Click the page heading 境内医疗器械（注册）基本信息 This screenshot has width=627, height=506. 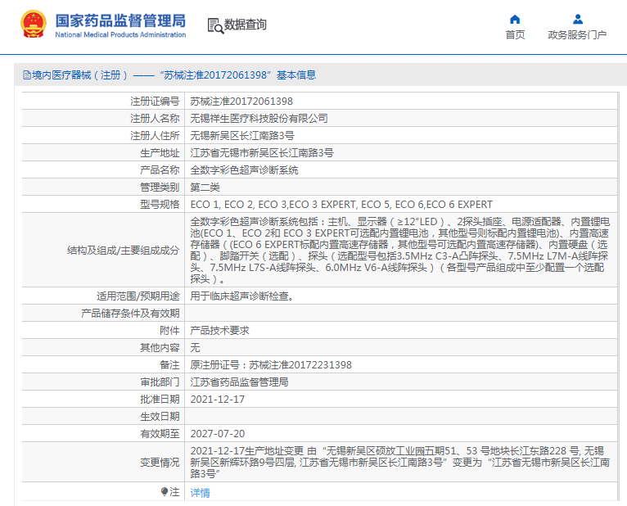click(x=169, y=75)
